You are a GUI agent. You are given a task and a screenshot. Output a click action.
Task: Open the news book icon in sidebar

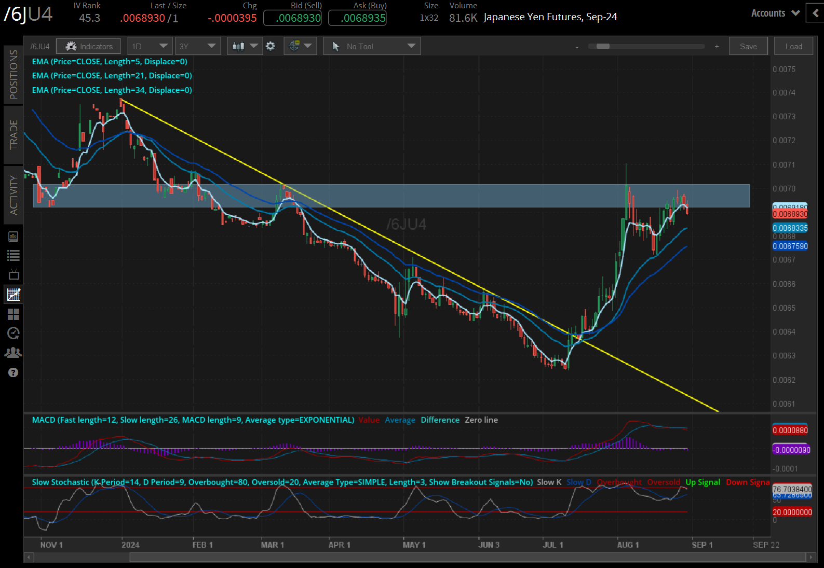13,237
